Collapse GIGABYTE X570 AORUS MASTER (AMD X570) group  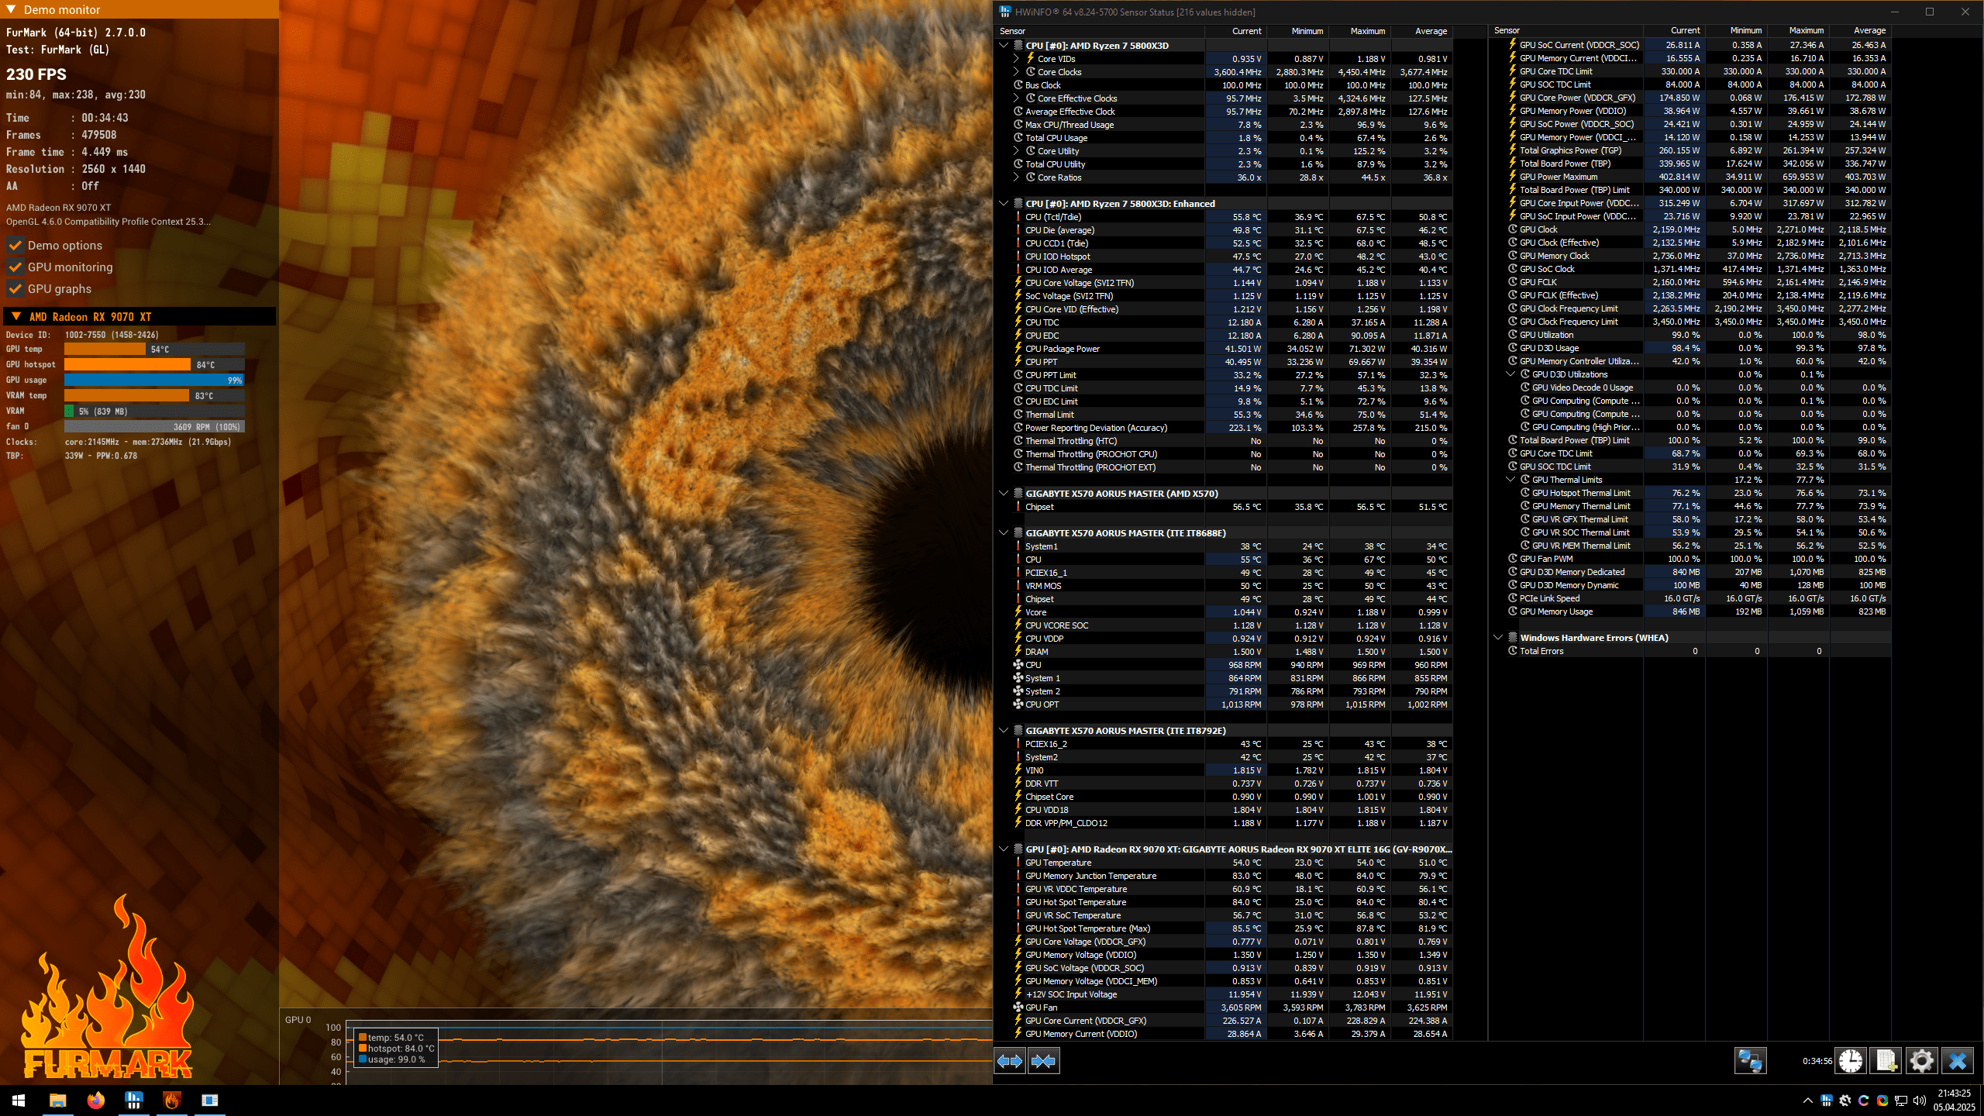coord(1004,494)
